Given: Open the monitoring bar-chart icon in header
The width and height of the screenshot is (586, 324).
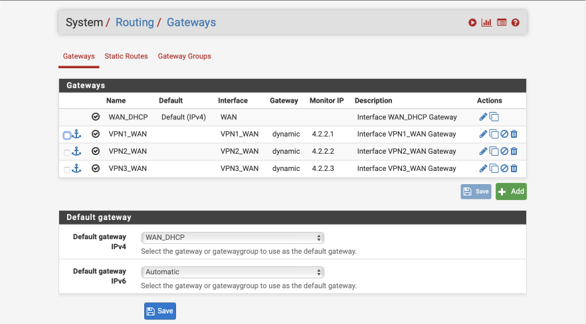Looking at the screenshot, I should pos(486,23).
